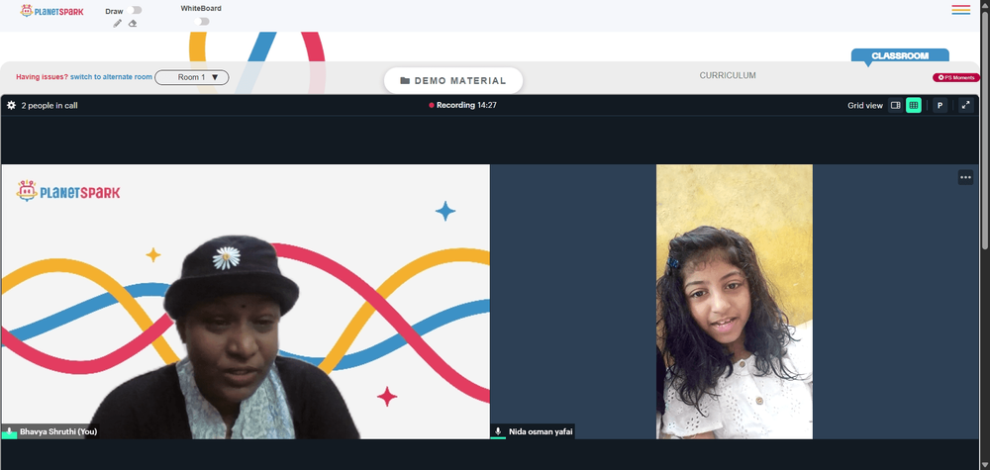The image size is (990, 470).
Task: Select the pencil draw tool
Action: point(118,24)
